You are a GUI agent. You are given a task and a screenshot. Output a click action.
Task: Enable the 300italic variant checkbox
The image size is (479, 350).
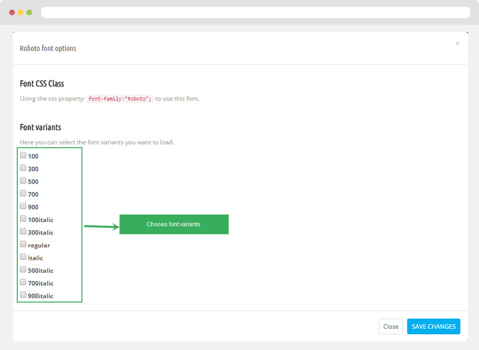pyautogui.click(x=23, y=231)
